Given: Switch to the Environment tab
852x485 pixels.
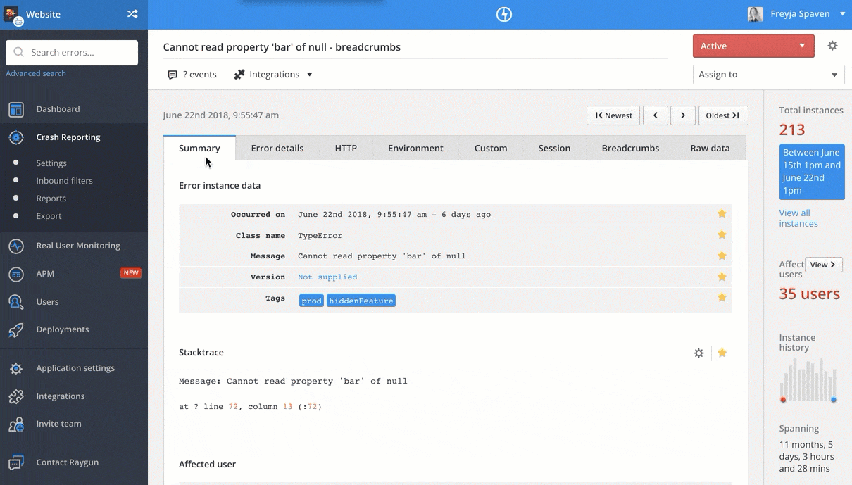Looking at the screenshot, I should (415, 148).
